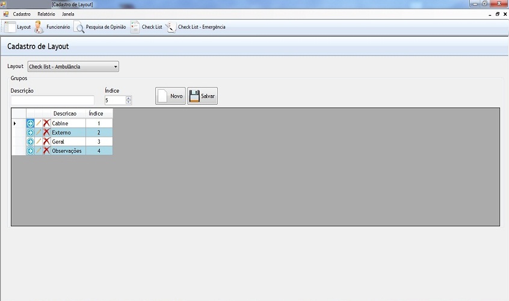Image resolution: width=509 pixels, height=301 pixels.
Task: Open the Check List toolbar item
Action: 146,27
